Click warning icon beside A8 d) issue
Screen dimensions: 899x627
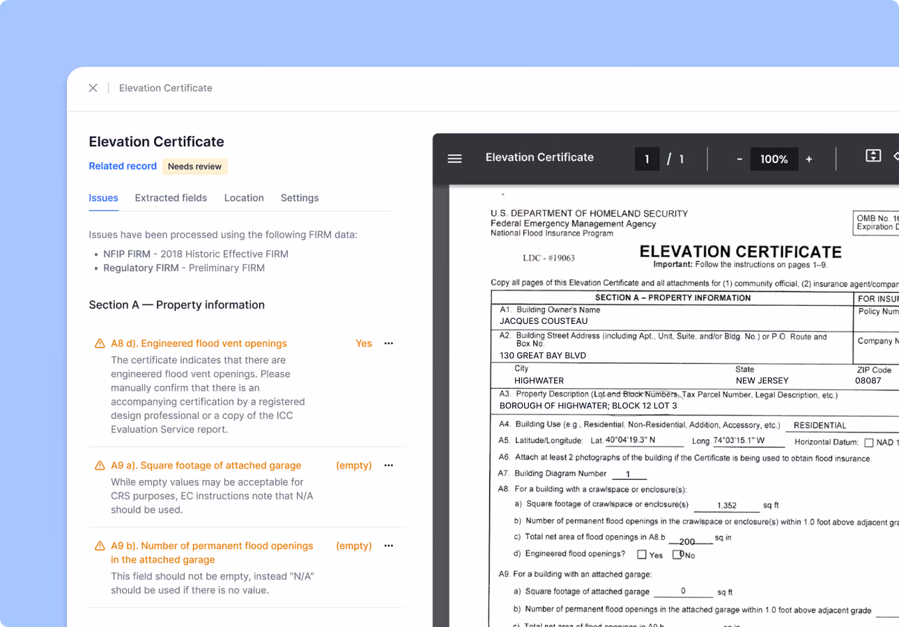(100, 343)
